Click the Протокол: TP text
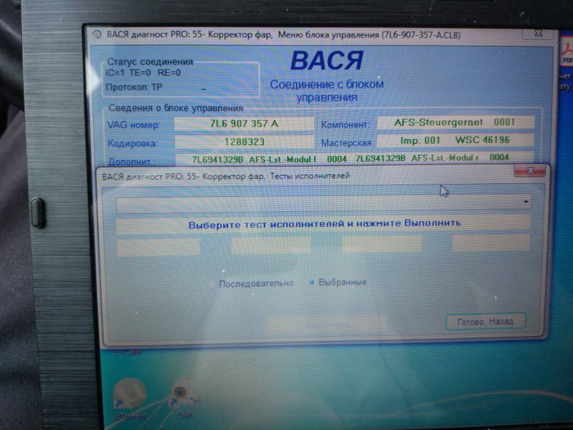573x430 pixels. click(x=134, y=87)
